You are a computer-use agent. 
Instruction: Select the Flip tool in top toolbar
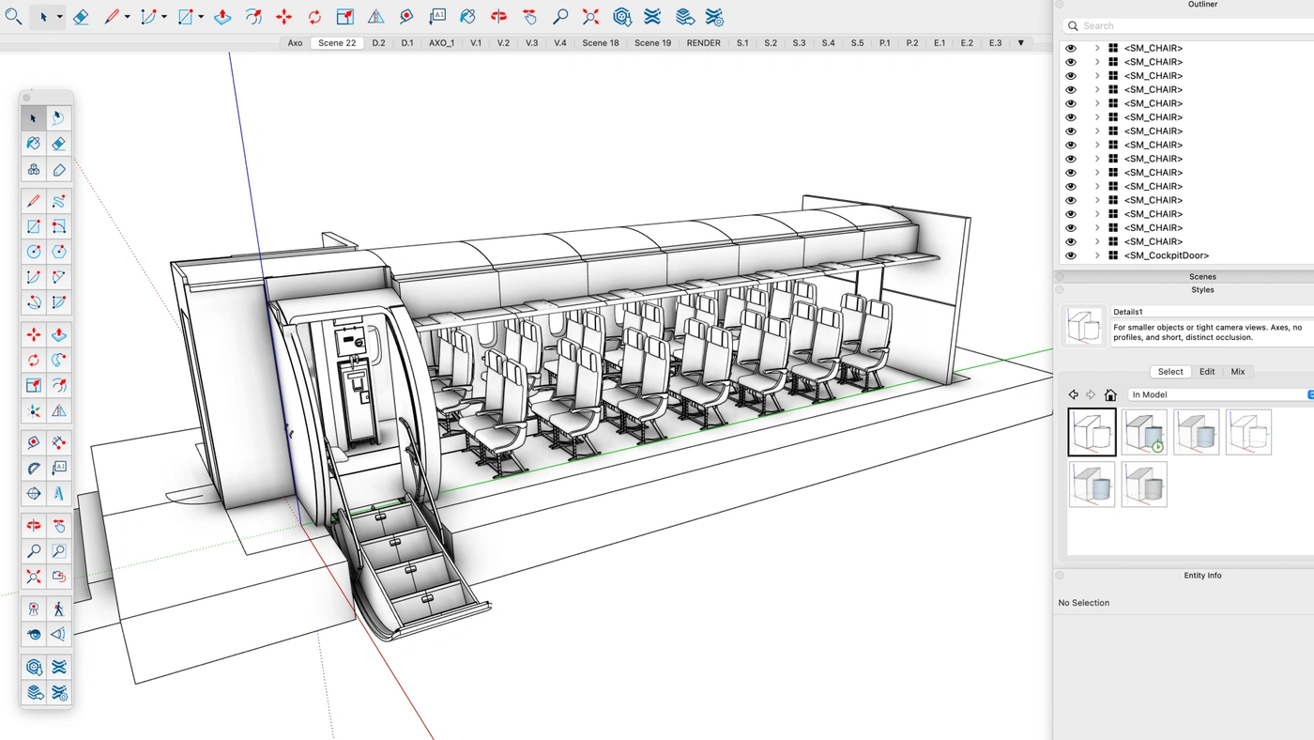click(375, 17)
